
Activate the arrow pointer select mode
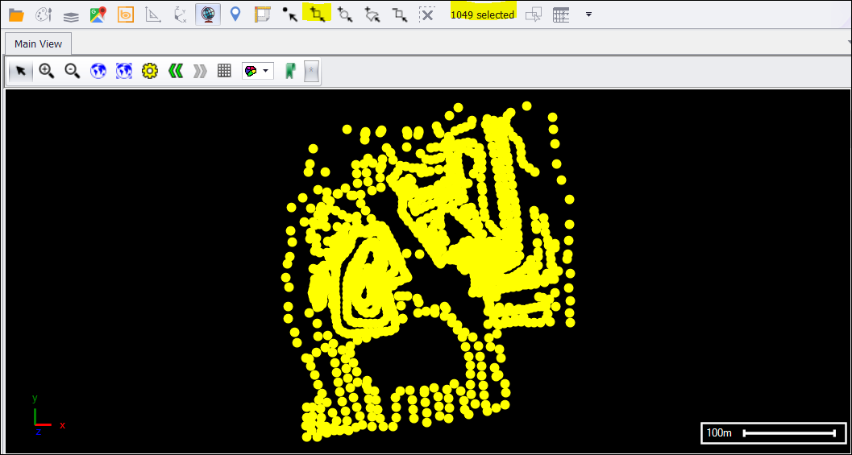tap(21, 71)
